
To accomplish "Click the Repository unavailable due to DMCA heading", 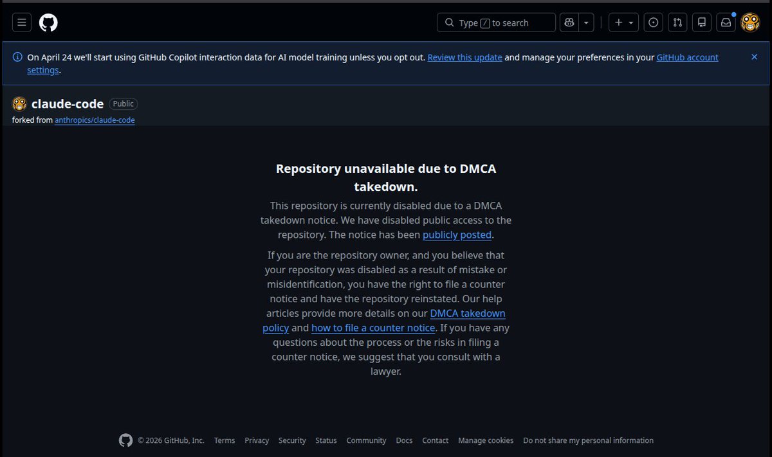I will [x=386, y=177].
